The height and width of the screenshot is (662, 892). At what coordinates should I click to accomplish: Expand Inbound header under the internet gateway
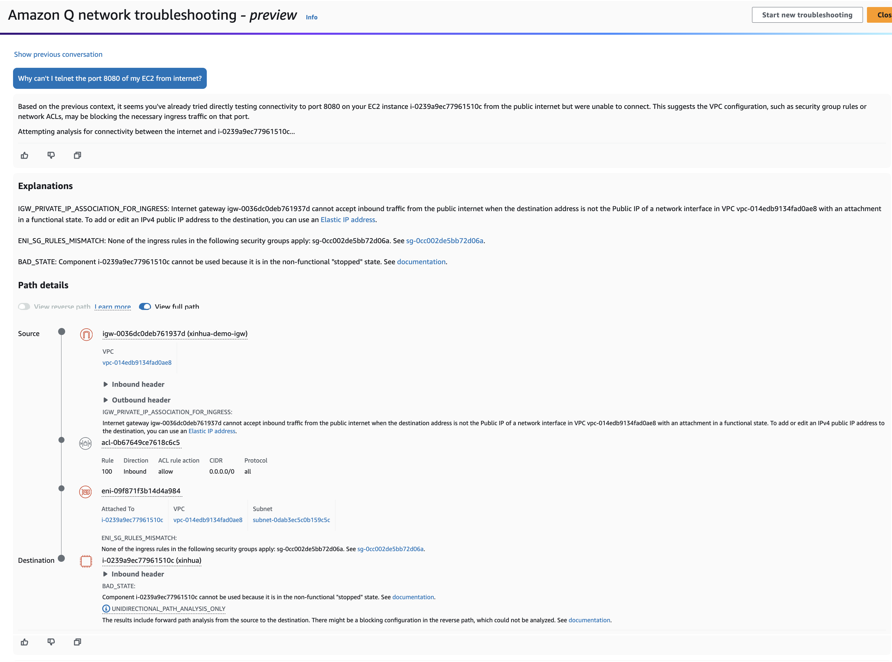coord(134,384)
